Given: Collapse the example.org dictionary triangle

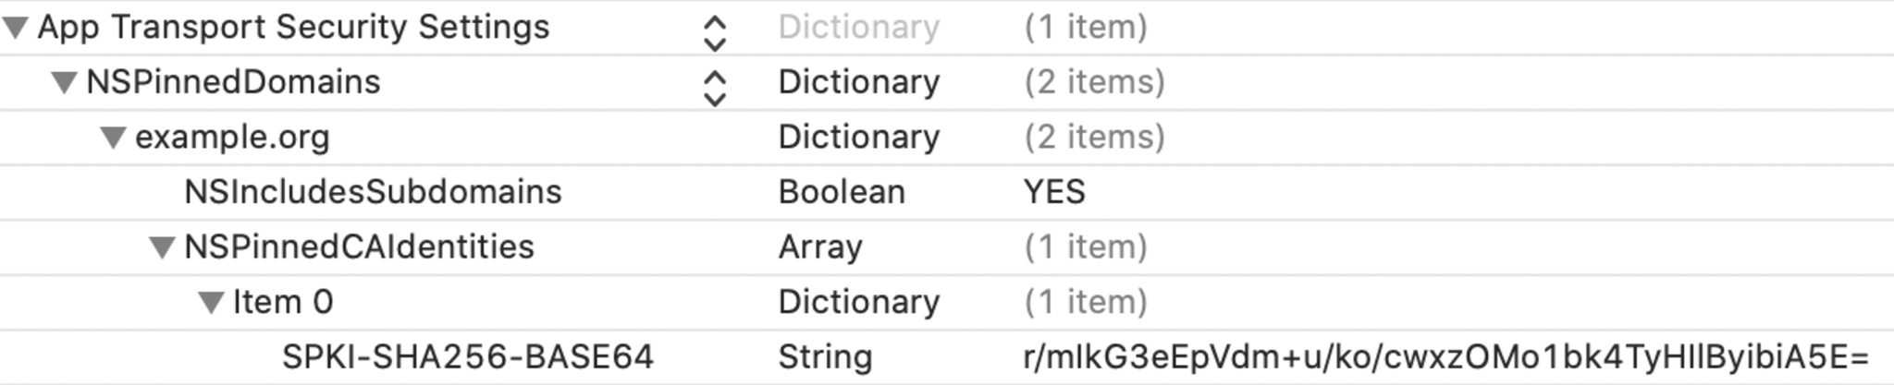Looking at the screenshot, I should 113,138.
